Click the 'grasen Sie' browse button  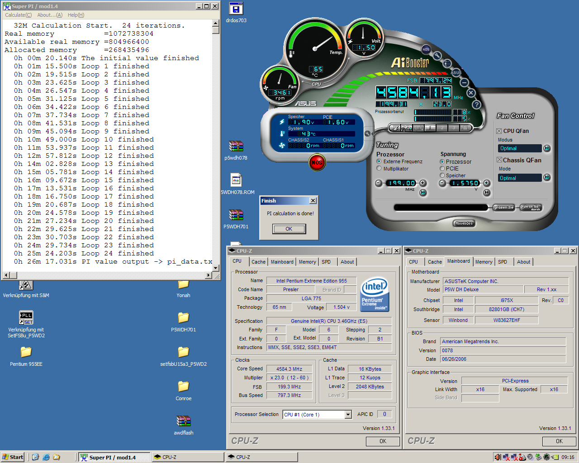[503, 208]
